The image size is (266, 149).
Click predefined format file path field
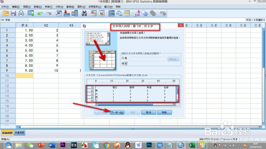[148, 59]
